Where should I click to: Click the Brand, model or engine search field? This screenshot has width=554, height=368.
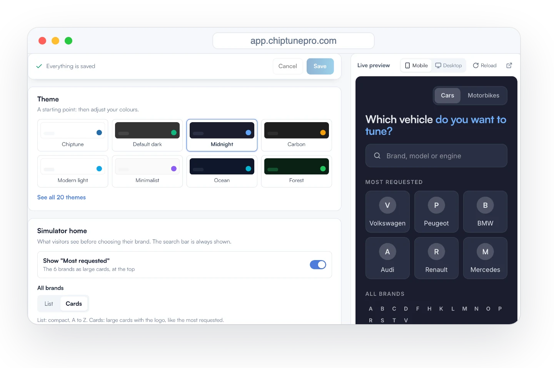[x=436, y=156]
